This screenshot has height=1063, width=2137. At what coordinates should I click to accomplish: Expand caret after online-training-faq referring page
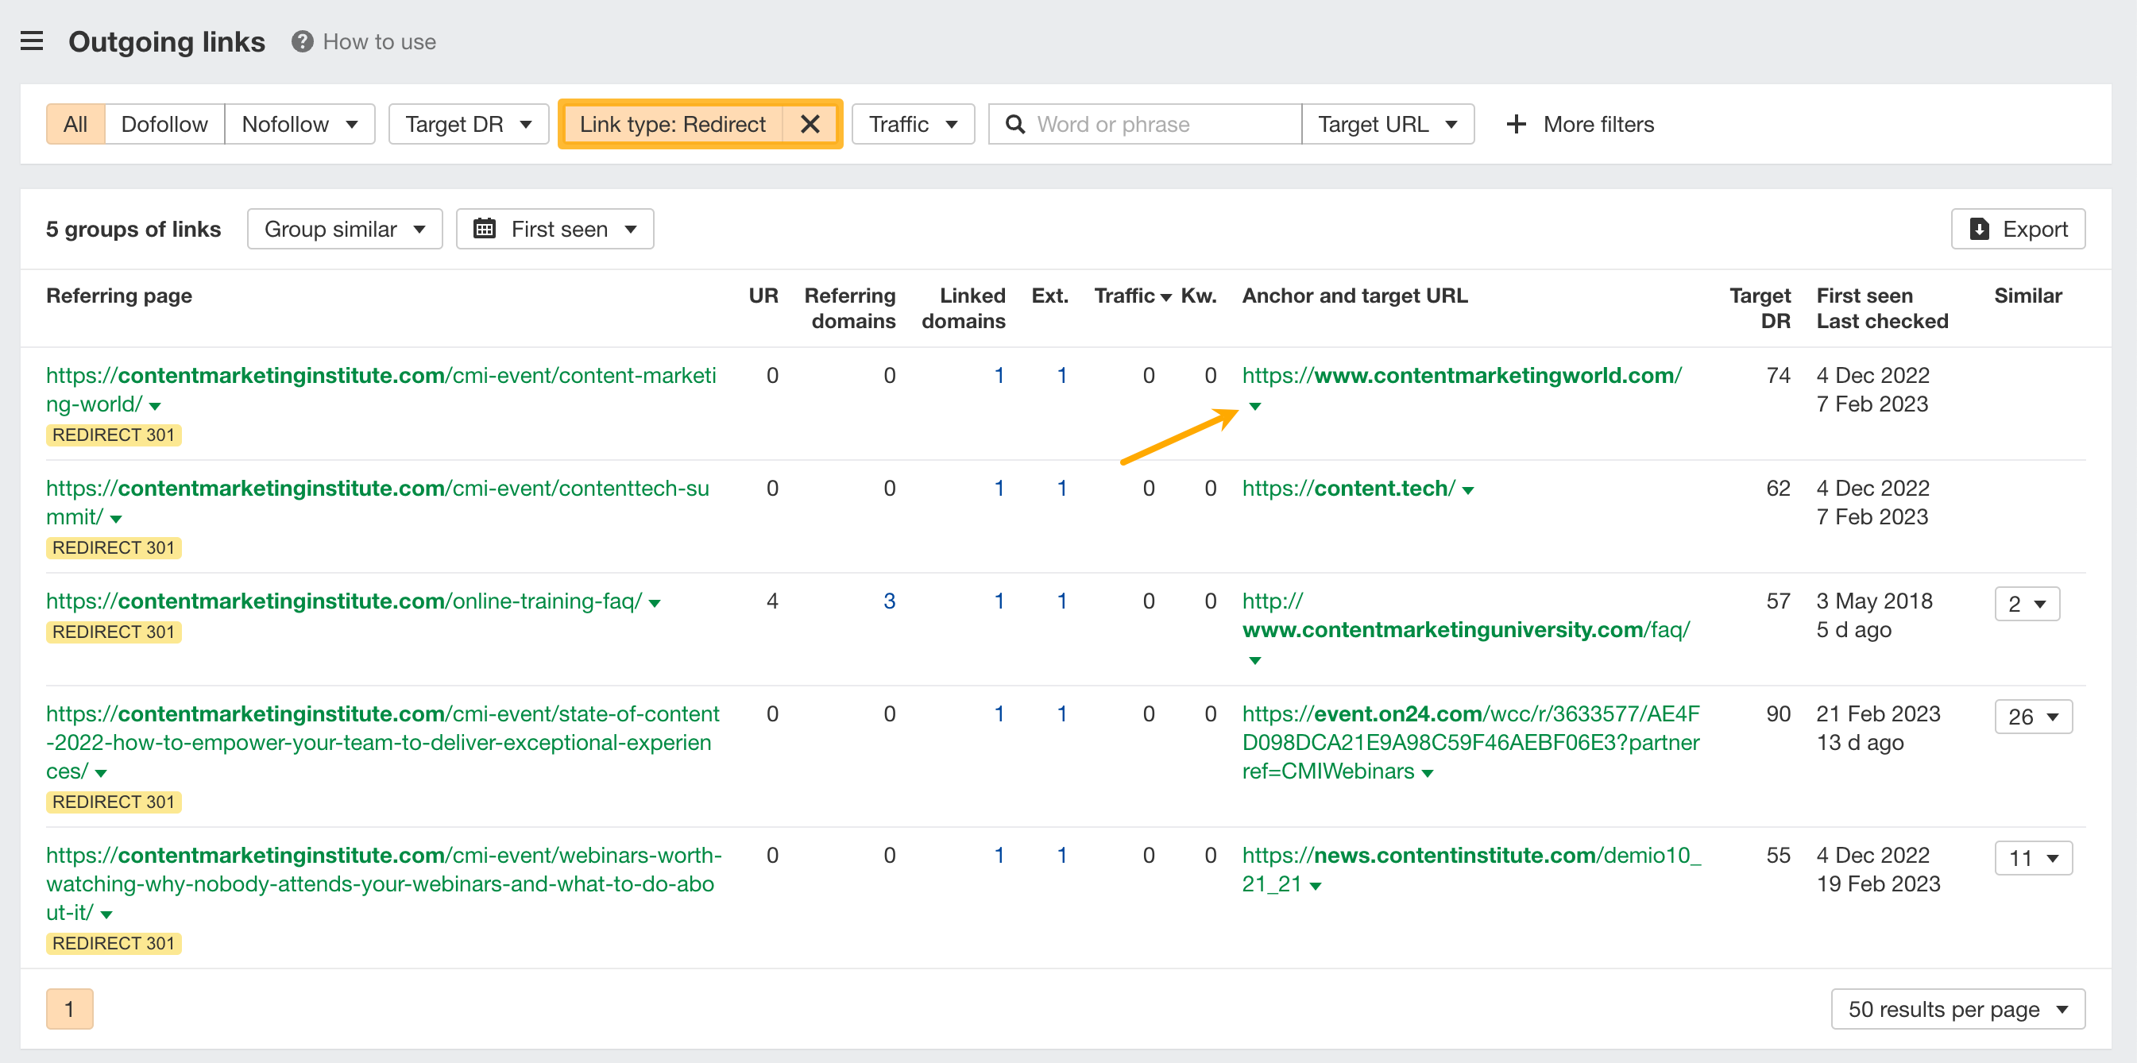pos(655,603)
